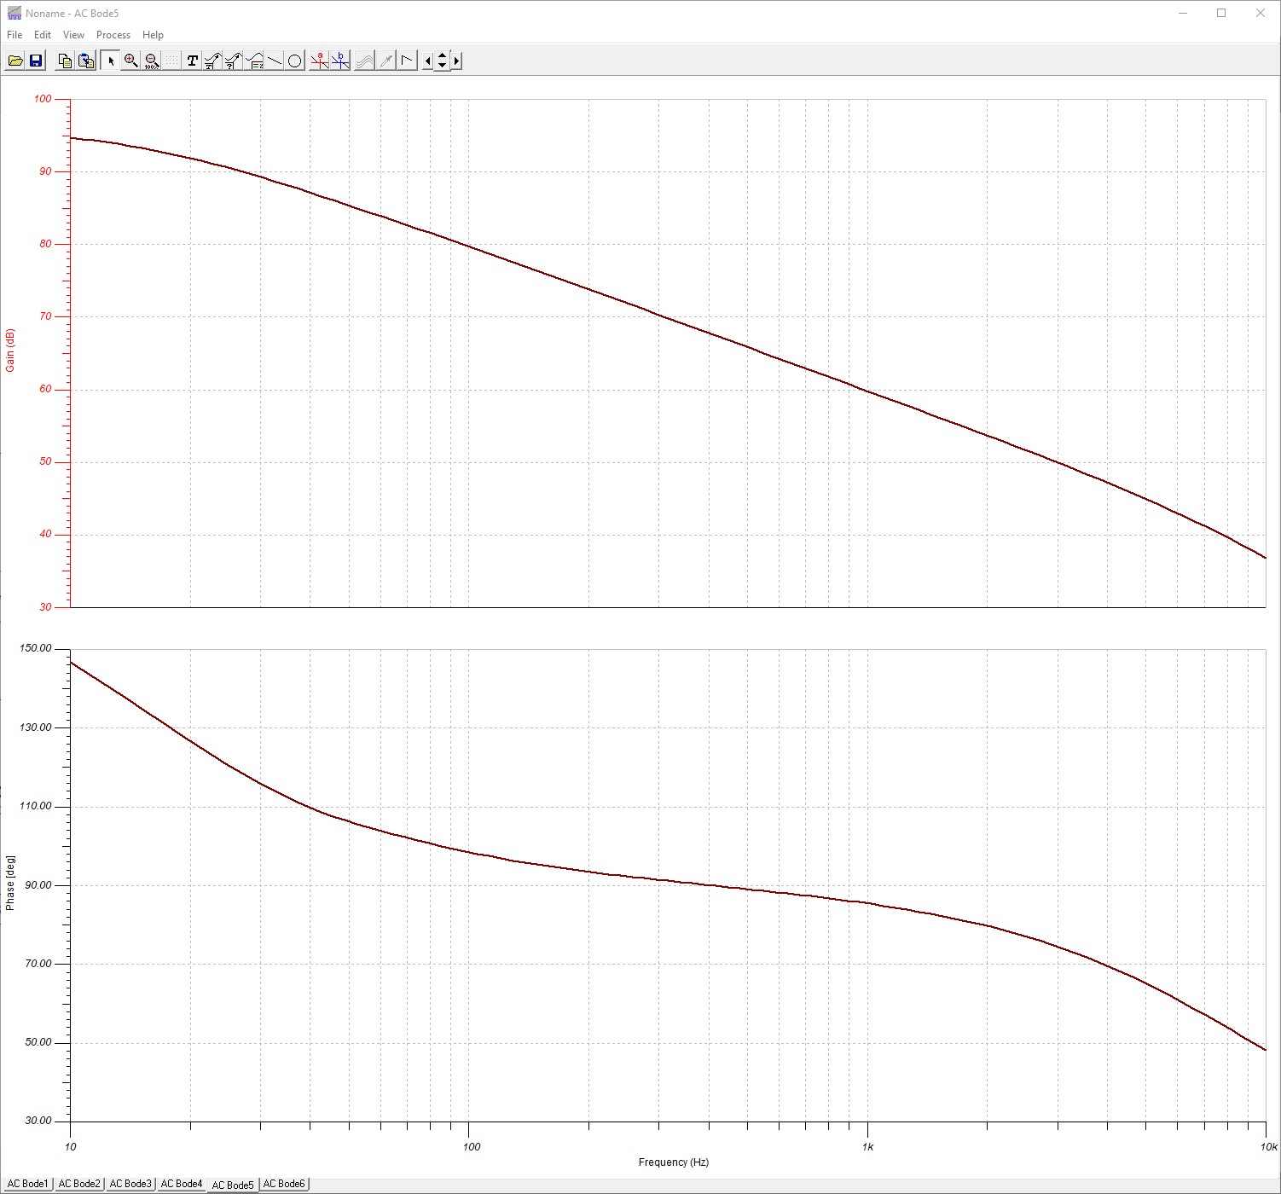Open the View menu
The height and width of the screenshot is (1194, 1281).
coord(73,35)
